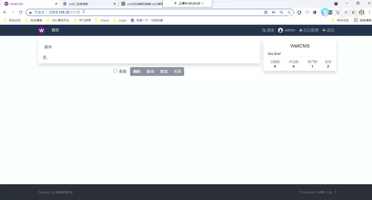Open the 其他书签 bookmarks folder

click(340, 20)
